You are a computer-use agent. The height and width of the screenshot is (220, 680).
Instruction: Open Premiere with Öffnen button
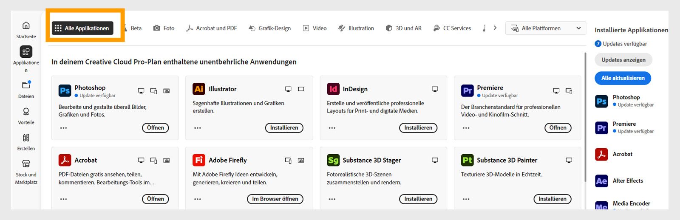(558, 128)
